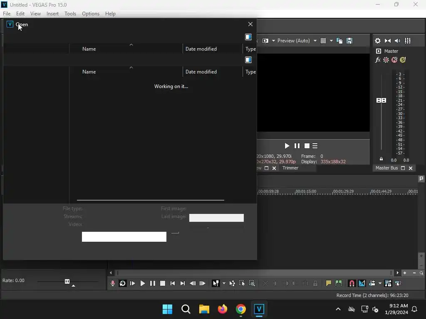Open the Insert menu
426x319 pixels.
[x=52, y=14]
